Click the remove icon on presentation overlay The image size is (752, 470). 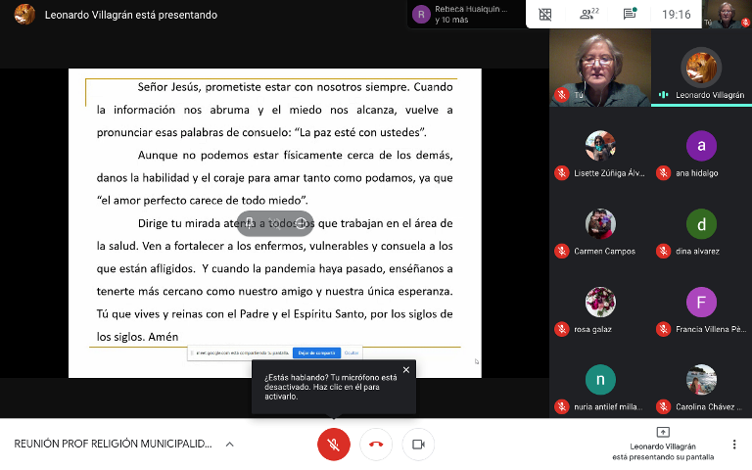point(300,223)
